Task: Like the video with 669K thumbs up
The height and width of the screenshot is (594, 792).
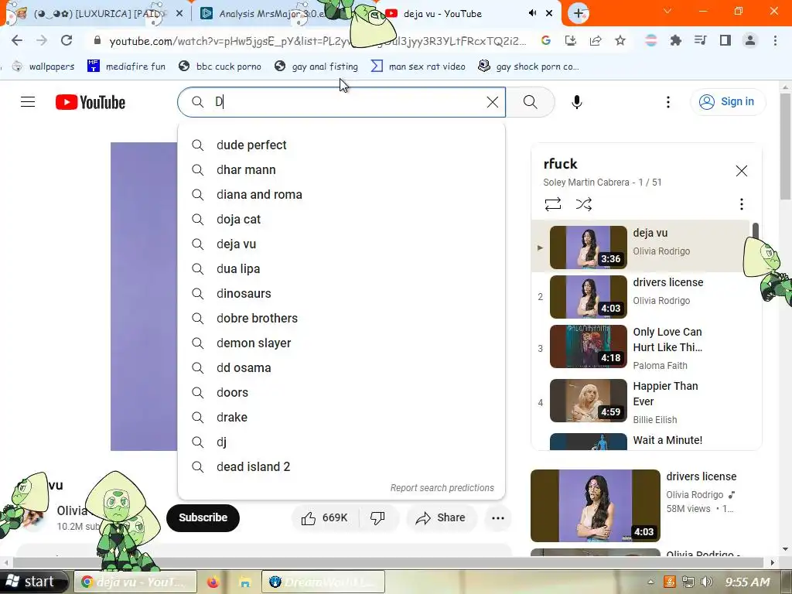Action: click(325, 517)
